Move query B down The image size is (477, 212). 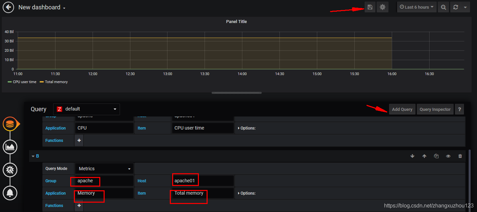coord(412,156)
